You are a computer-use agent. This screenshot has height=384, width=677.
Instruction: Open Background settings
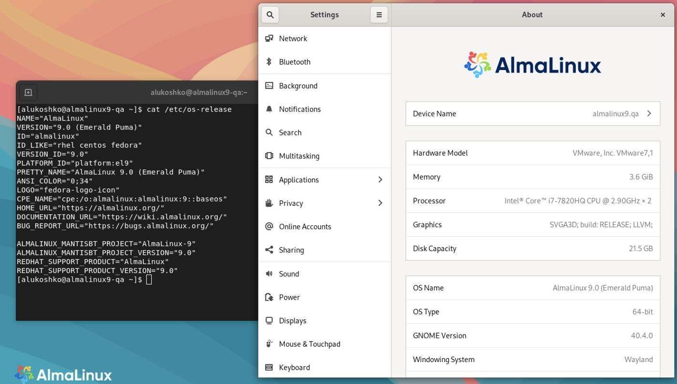pos(298,85)
